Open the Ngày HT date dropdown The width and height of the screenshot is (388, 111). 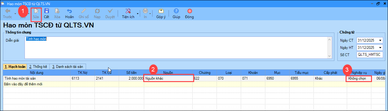pyautogui.click(x=380, y=48)
